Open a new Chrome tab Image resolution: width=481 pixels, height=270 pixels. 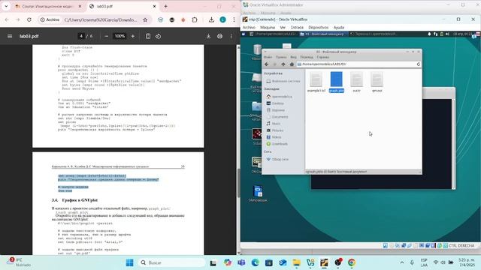tap(165, 6)
